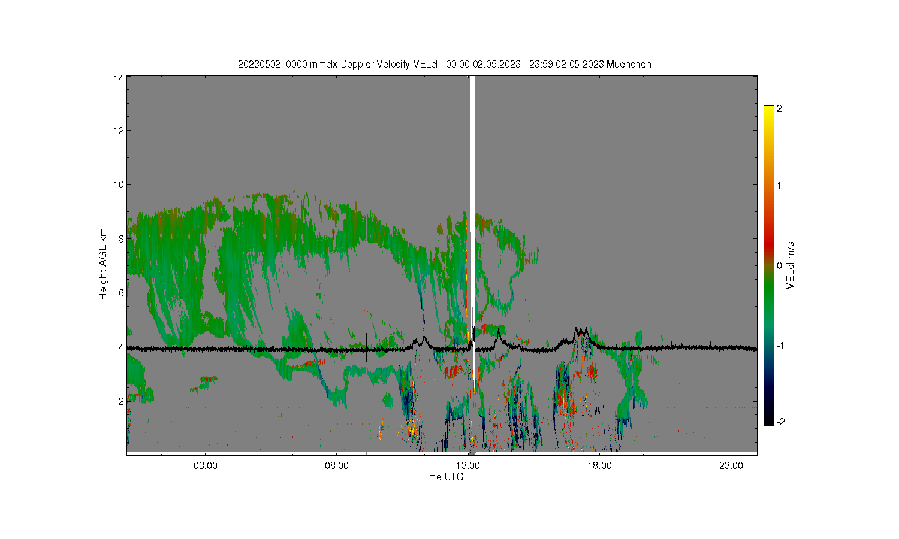Click the 03:00 time tick label
899x539 pixels.
click(206, 465)
